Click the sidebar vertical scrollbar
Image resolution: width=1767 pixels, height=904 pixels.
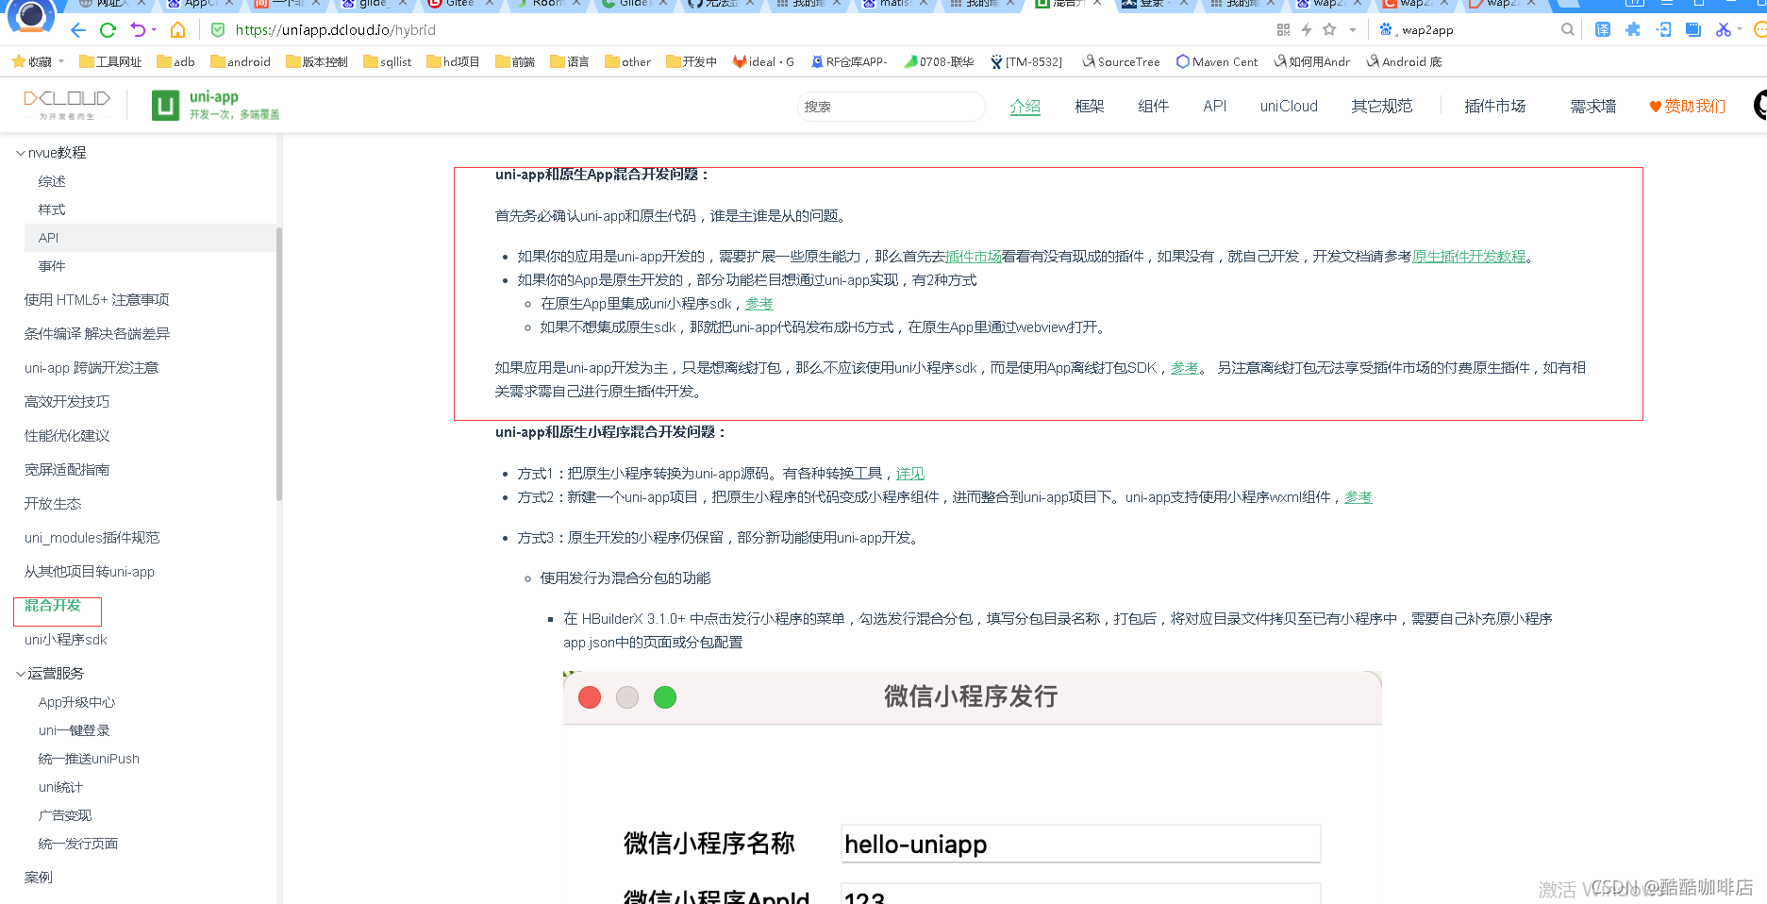click(x=279, y=363)
